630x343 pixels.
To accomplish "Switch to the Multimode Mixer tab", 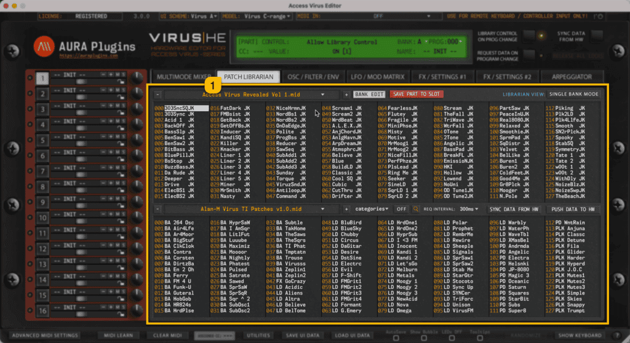I will [x=183, y=77].
